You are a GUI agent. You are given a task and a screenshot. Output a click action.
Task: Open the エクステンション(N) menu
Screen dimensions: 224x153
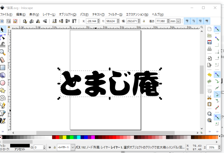click(x=137, y=14)
